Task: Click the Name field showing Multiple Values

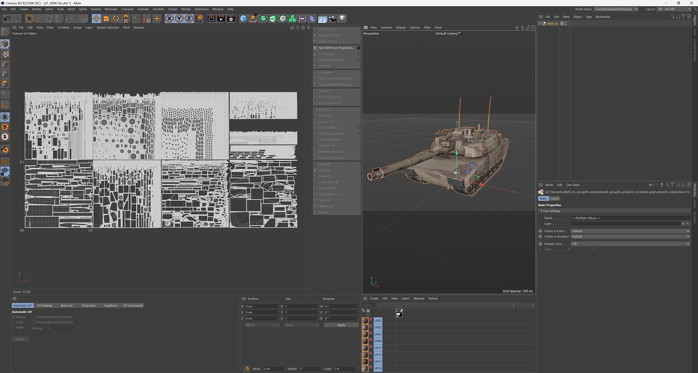Action: pyautogui.click(x=628, y=218)
